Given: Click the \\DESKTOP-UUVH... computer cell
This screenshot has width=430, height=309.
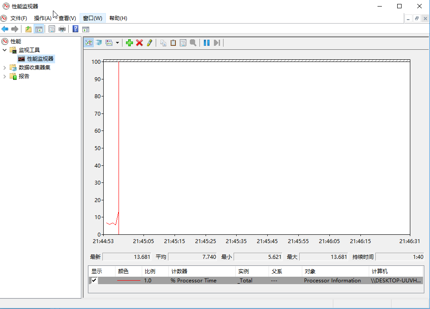Looking at the screenshot, I should [395, 280].
